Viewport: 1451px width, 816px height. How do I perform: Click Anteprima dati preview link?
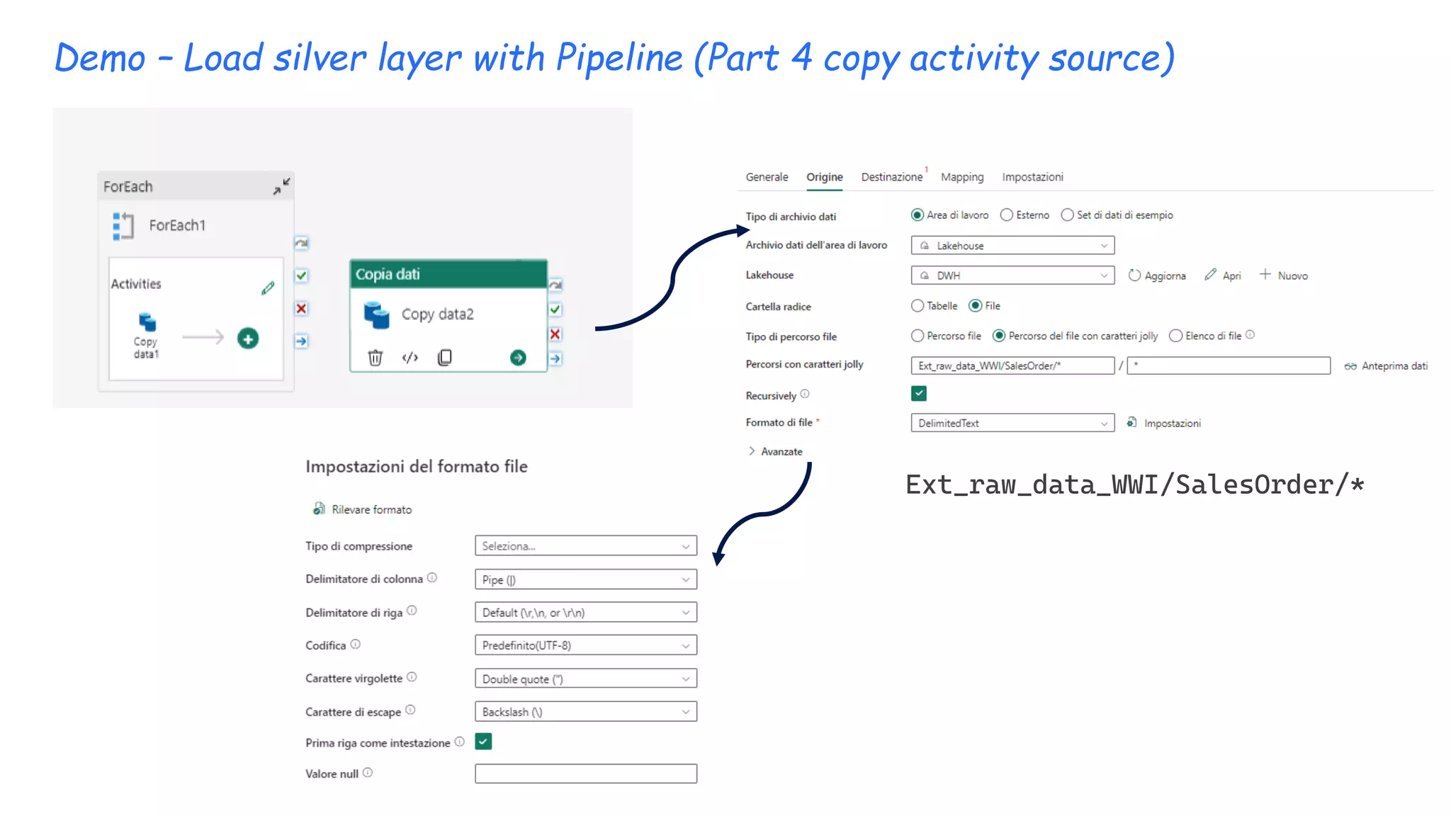[x=1386, y=366]
